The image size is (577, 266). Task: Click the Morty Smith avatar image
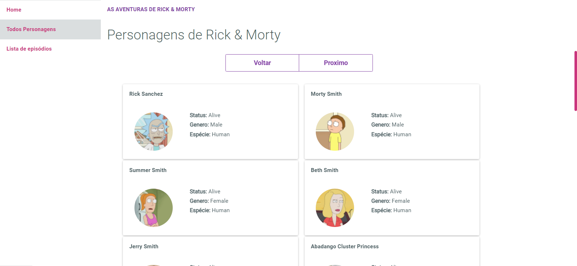coord(335,131)
